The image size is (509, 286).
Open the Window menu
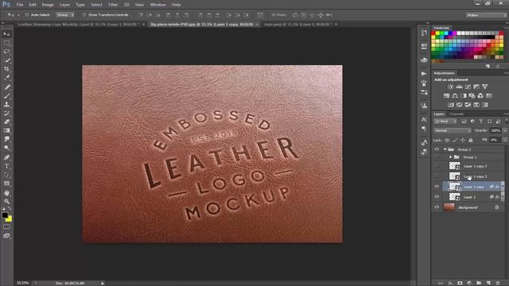click(x=157, y=5)
